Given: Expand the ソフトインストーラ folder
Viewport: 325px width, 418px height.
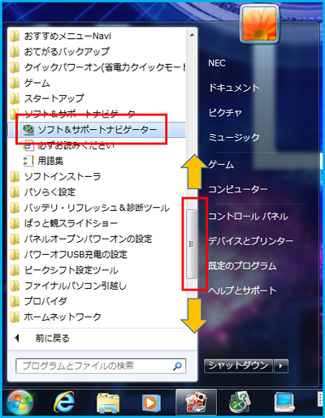Looking at the screenshot, I should pos(56,177).
